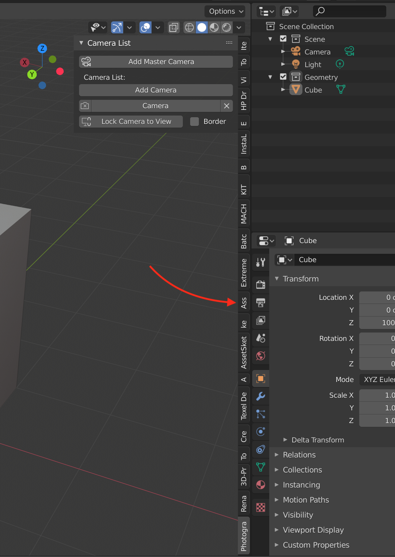Open the Options dropdown
The image size is (395, 557).
[225, 11]
